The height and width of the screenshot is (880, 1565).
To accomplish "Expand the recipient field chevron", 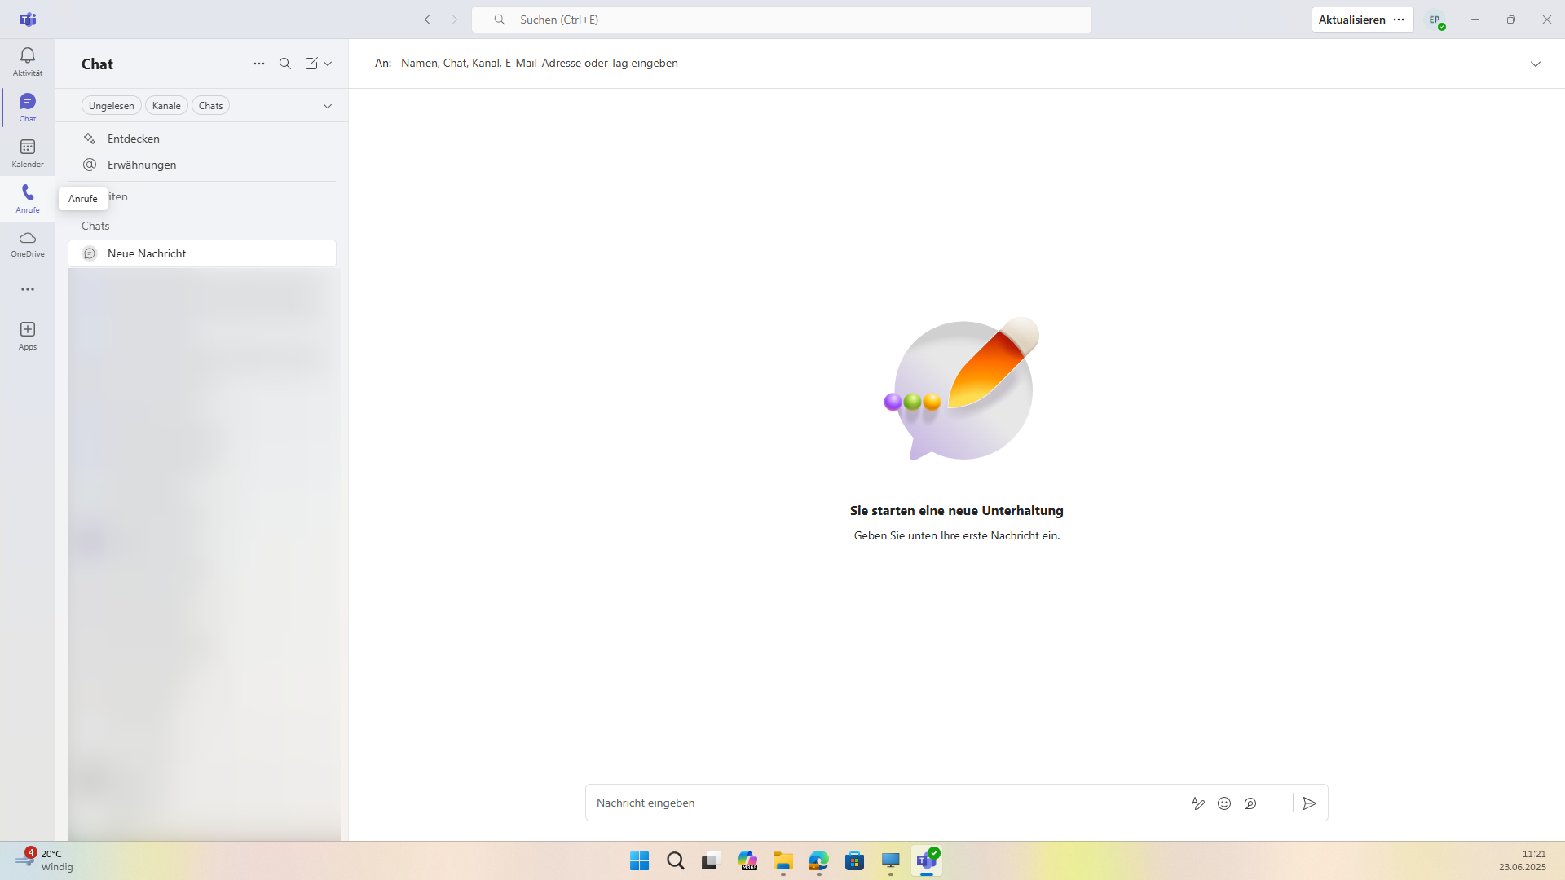I will point(1536,64).
